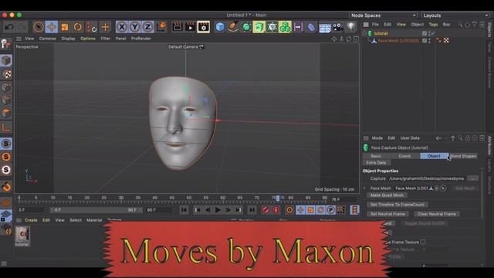
Task: Open the spline pen tool icon
Action: point(233,27)
